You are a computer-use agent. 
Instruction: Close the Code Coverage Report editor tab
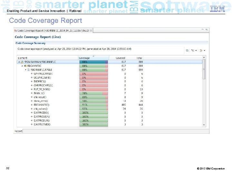click(91, 31)
